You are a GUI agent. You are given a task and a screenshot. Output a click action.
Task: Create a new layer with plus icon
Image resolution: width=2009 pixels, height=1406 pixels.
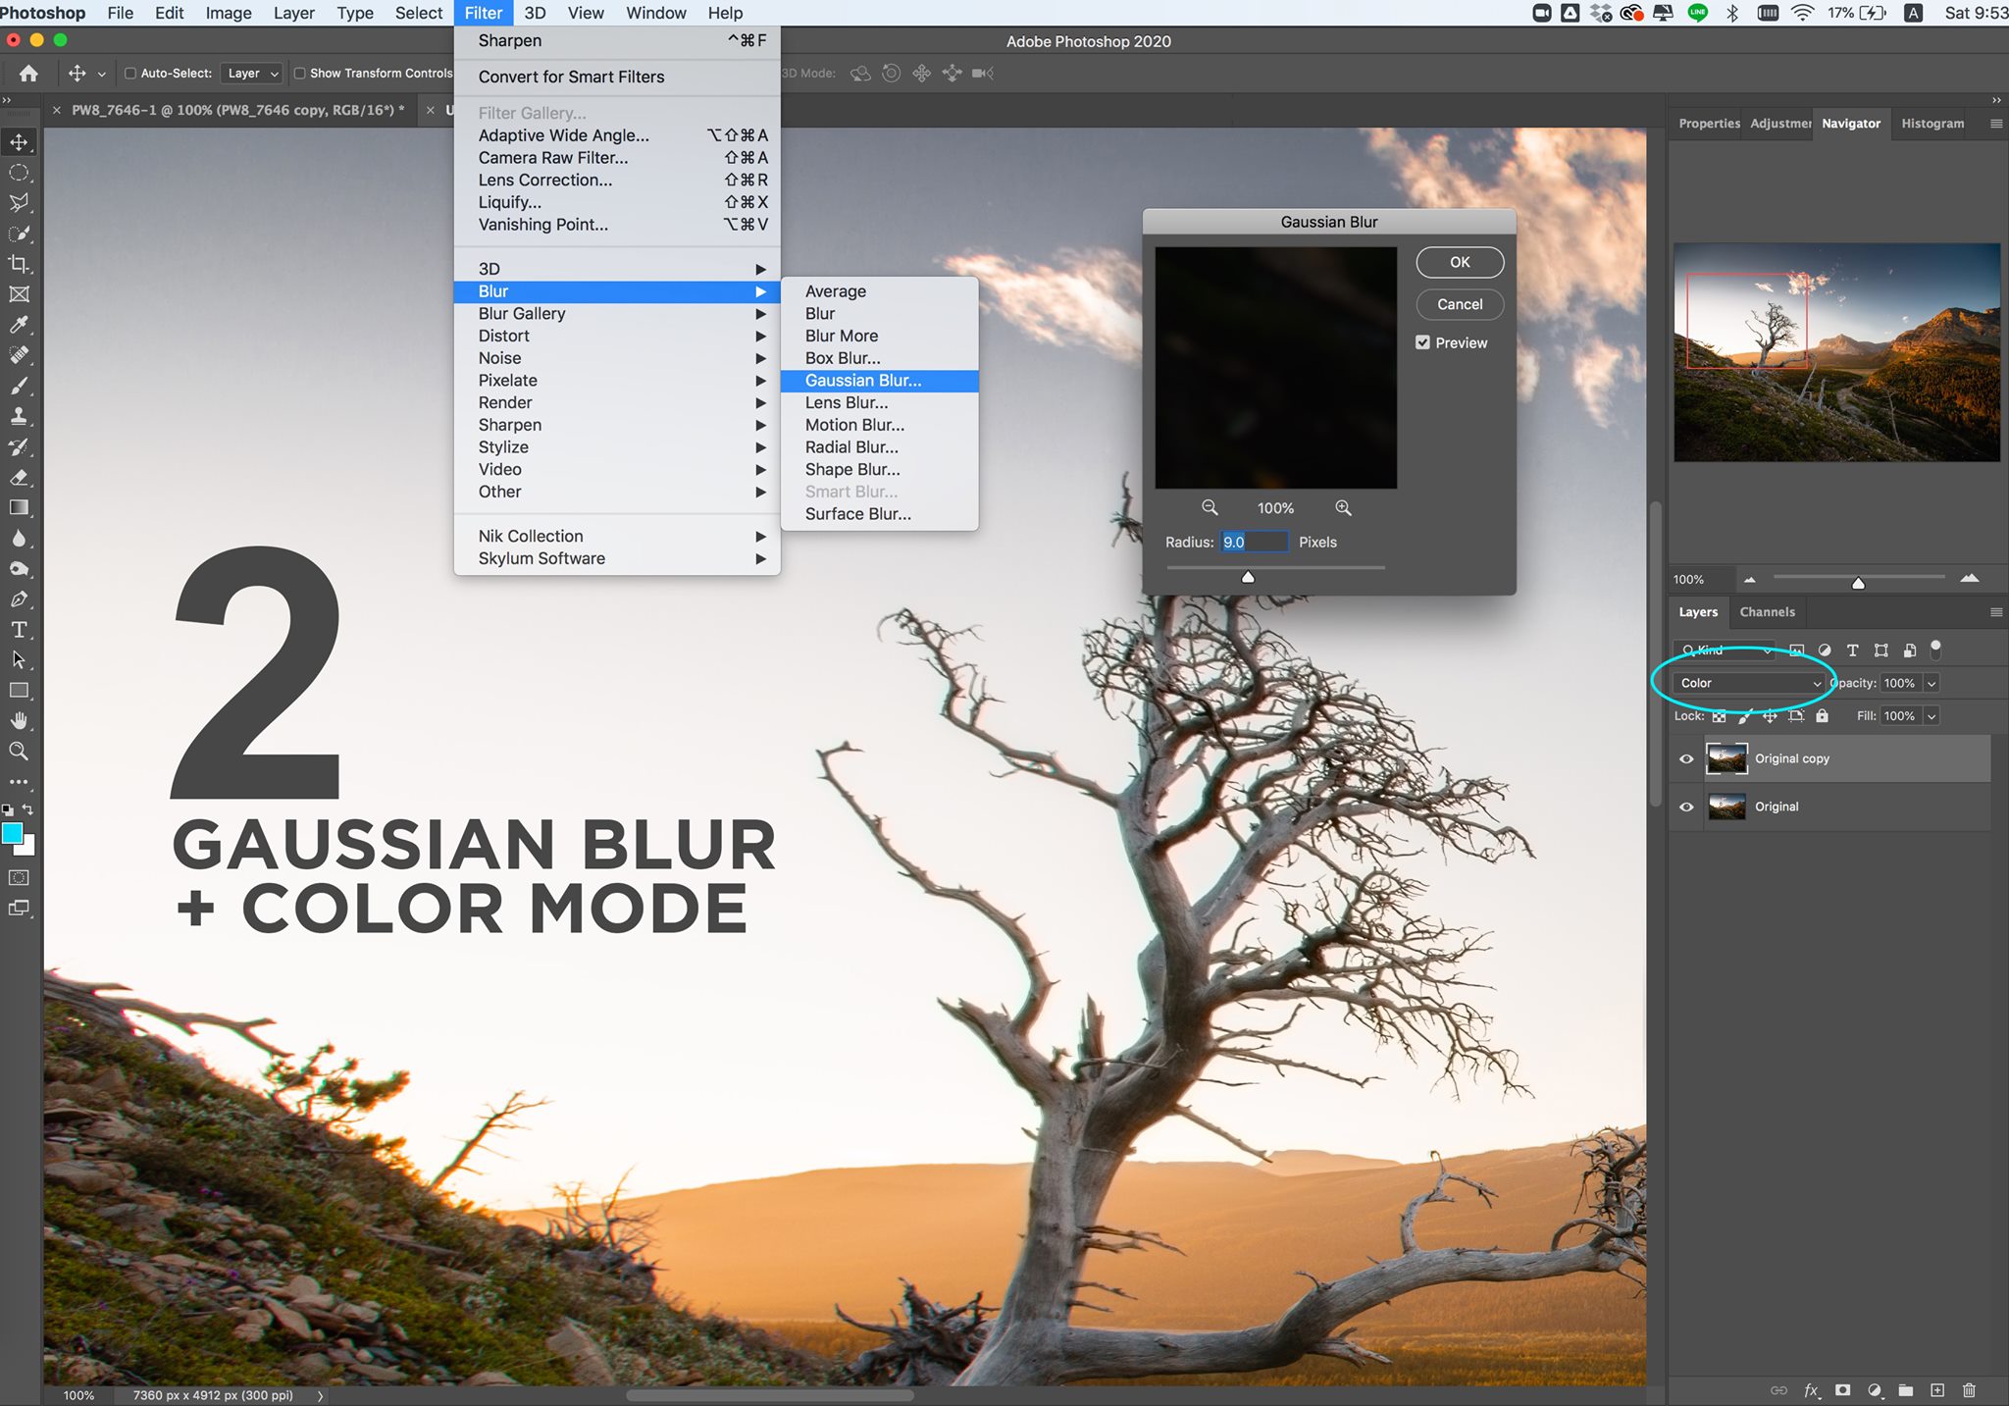click(1937, 1390)
